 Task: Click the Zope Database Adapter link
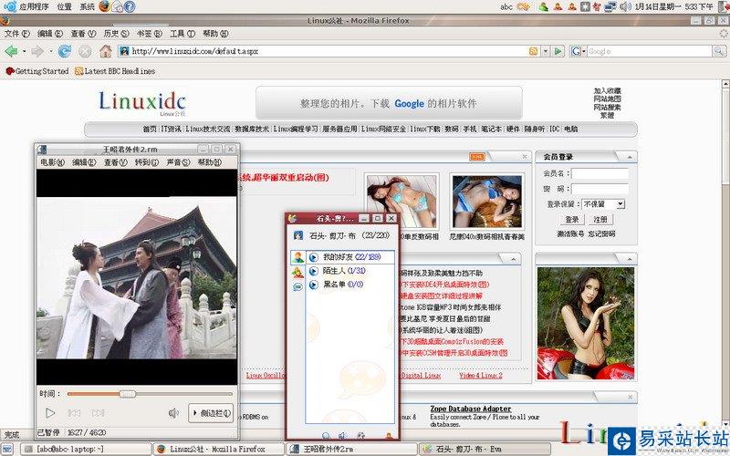(x=471, y=409)
